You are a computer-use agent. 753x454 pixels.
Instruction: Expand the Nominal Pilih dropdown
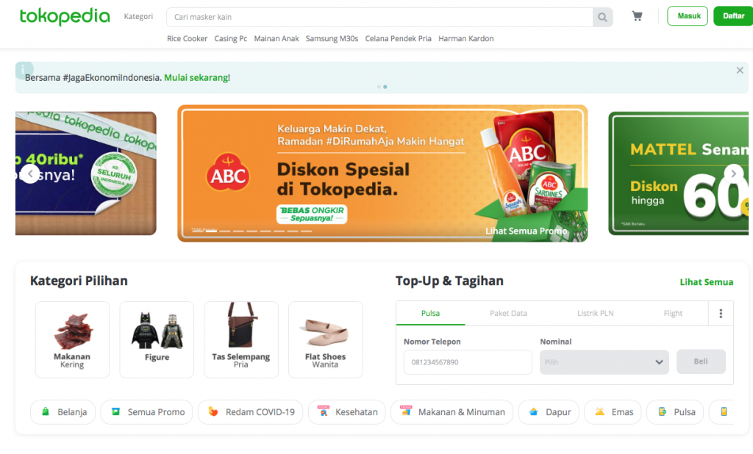tap(604, 362)
